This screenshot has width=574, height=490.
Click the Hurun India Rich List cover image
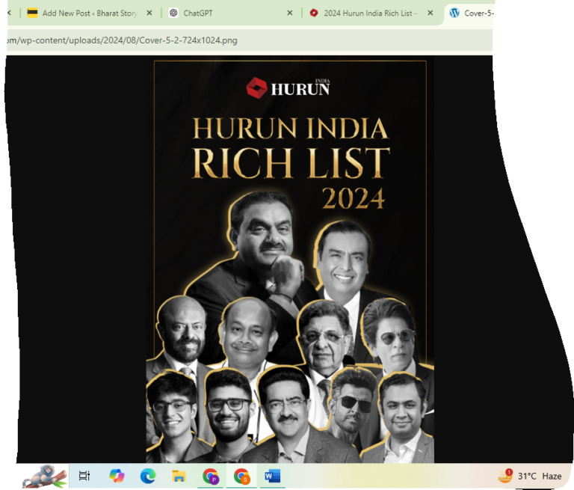[290, 260]
